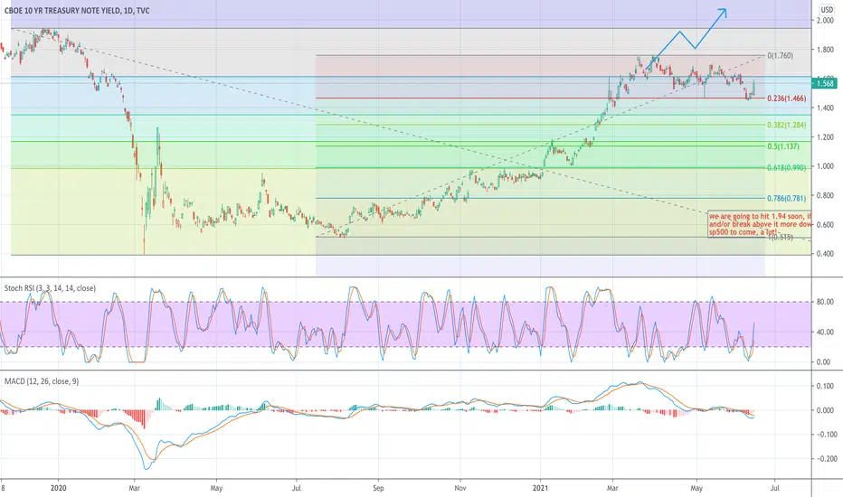Click the May 2020 label on time axis
The width and height of the screenshot is (843, 497).
pyautogui.click(x=216, y=488)
